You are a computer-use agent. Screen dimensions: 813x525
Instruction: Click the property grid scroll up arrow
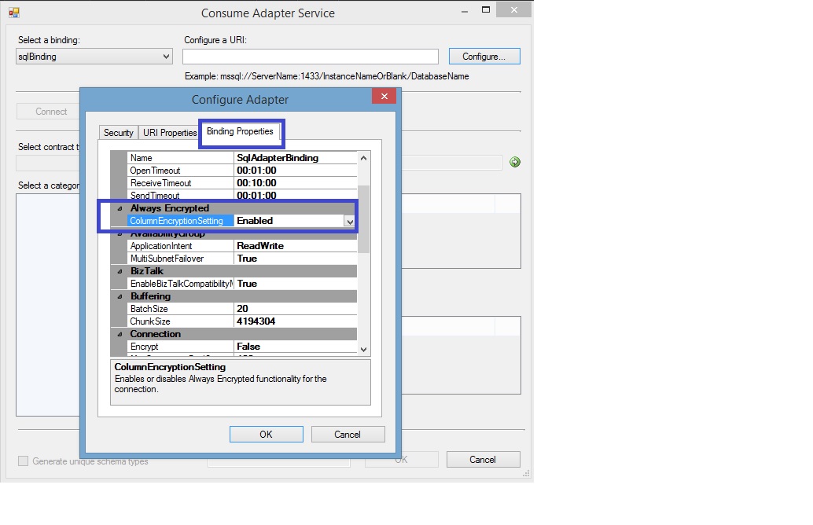[363, 158]
